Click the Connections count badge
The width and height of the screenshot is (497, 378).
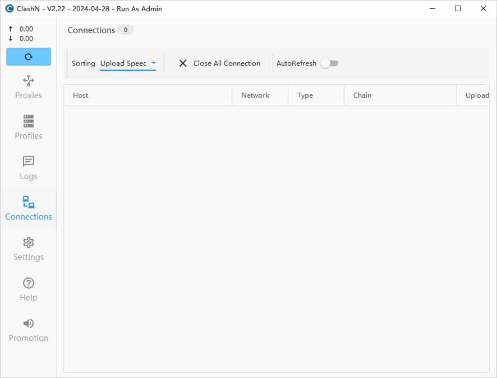point(126,30)
